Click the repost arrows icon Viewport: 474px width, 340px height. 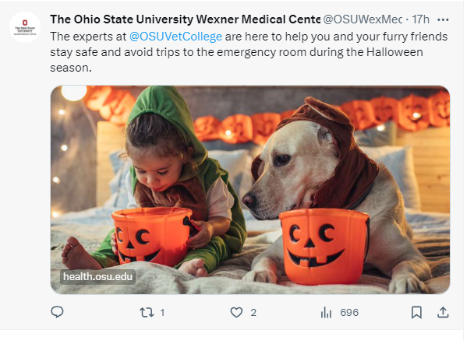click(x=144, y=312)
